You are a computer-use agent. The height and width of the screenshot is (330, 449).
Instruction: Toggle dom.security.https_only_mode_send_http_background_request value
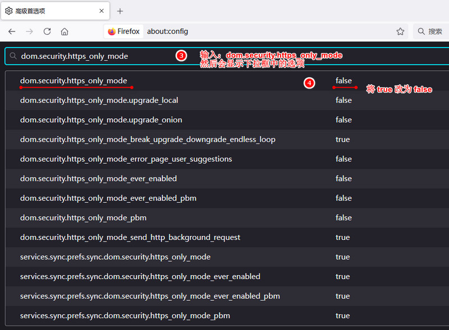coord(342,237)
